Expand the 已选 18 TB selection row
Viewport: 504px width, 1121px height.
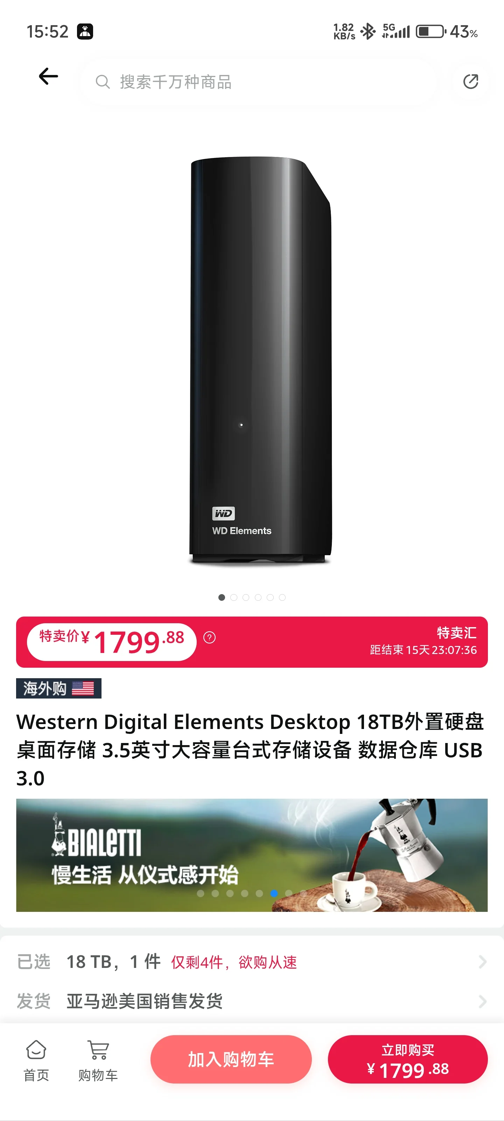[252, 961]
